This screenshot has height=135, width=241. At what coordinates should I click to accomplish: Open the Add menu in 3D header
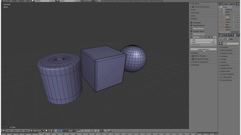coord(21,131)
